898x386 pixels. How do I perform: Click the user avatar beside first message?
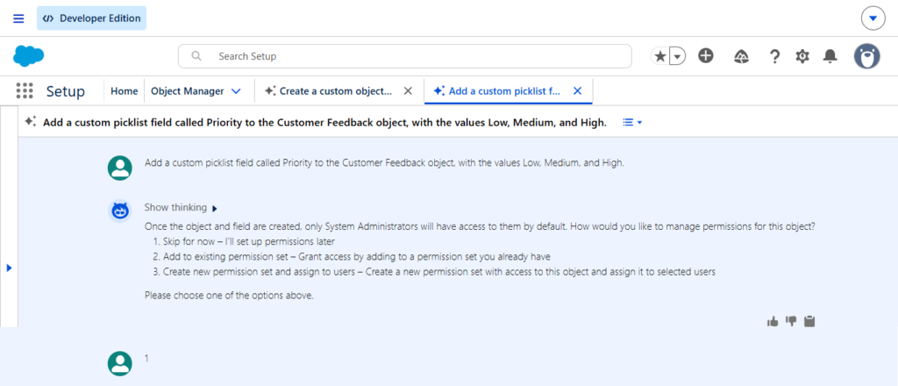pyautogui.click(x=119, y=168)
